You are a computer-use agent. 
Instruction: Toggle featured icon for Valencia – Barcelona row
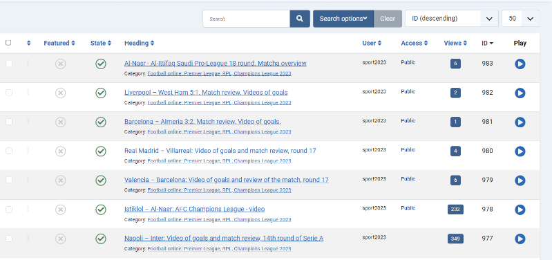(x=61, y=180)
